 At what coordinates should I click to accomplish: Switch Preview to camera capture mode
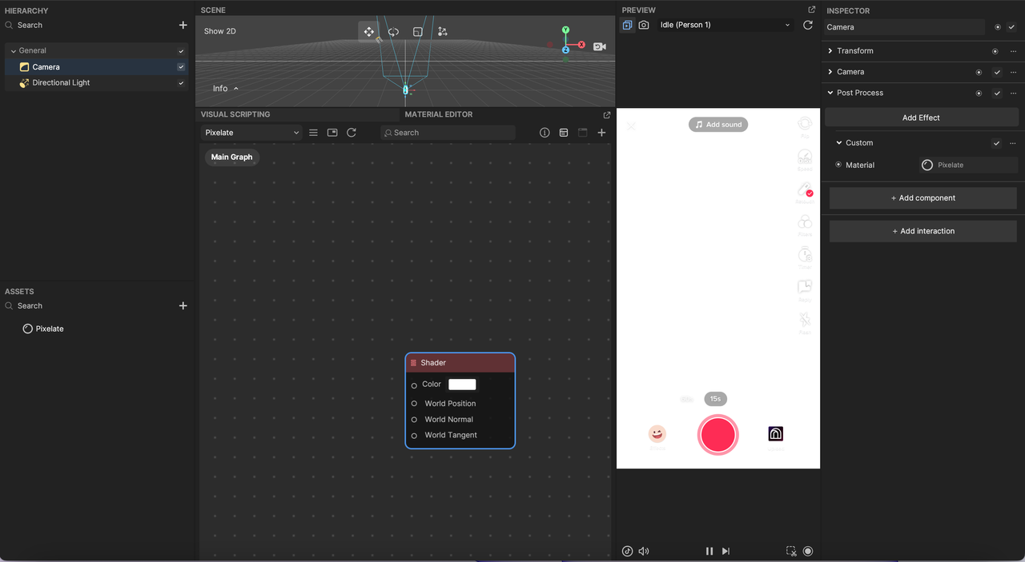pos(644,25)
